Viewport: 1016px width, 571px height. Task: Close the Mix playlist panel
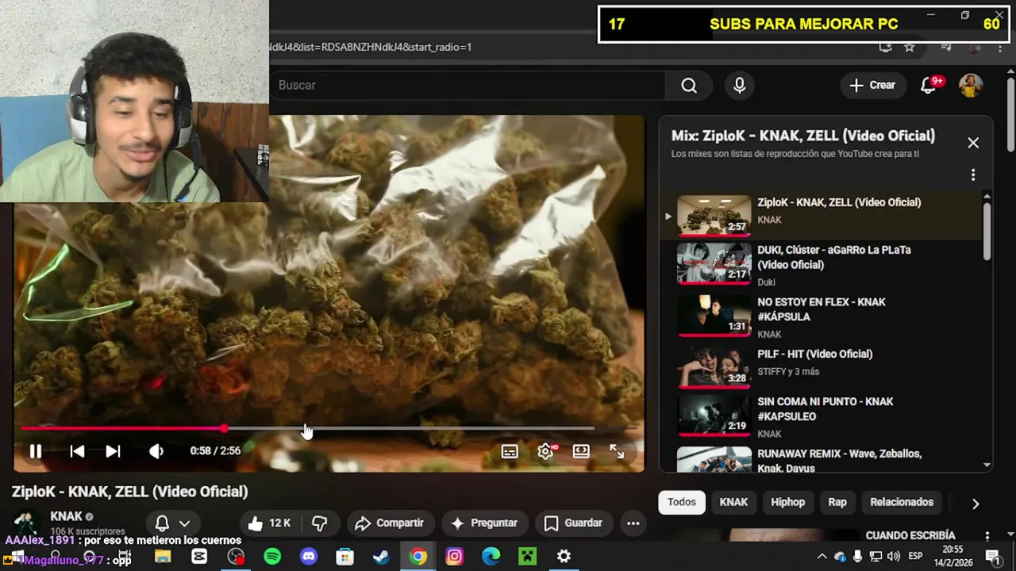(973, 143)
